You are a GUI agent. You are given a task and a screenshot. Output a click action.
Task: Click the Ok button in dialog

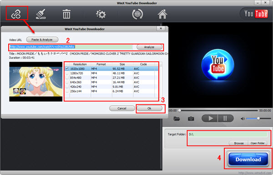[150, 108]
